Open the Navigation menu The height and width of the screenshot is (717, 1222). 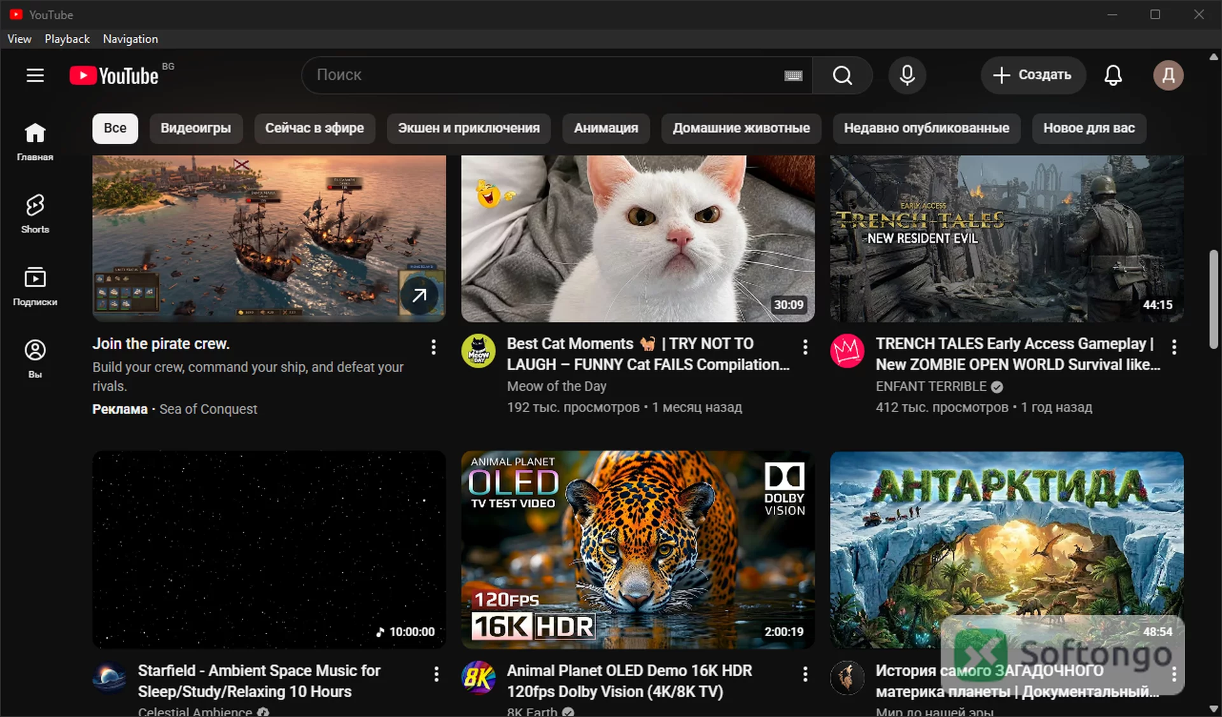click(130, 39)
